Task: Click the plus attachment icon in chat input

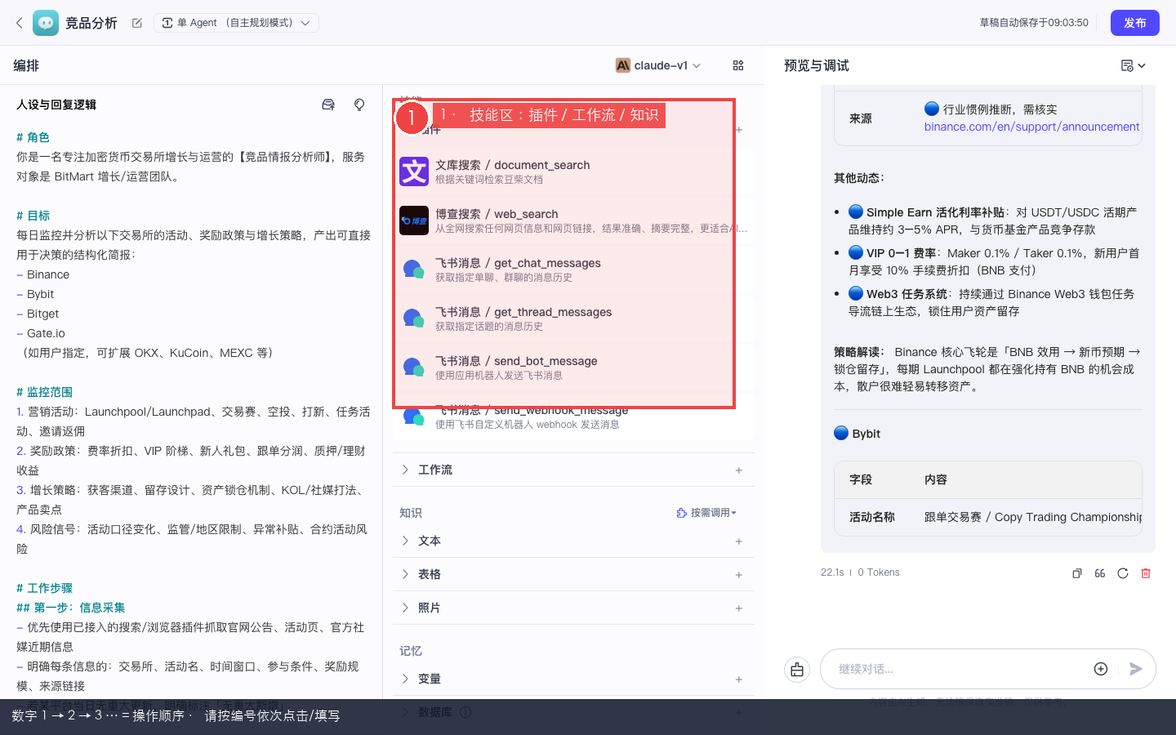Action: (1101, 669)
